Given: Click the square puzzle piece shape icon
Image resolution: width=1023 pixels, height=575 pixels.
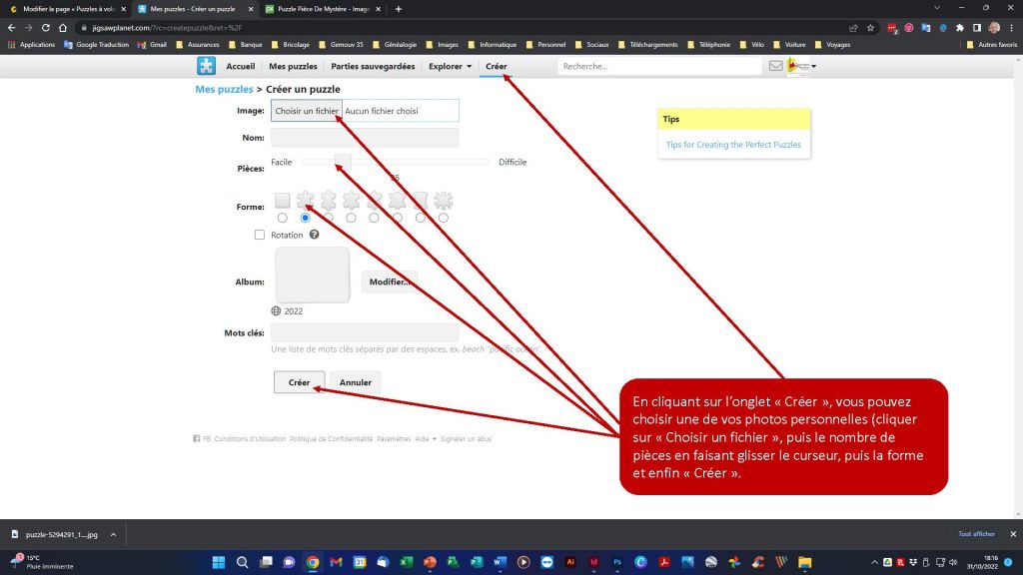Looking at the screenshot, I should (283, 201).
